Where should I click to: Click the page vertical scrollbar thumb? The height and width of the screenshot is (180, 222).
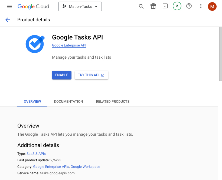click(x=220, y=54)
